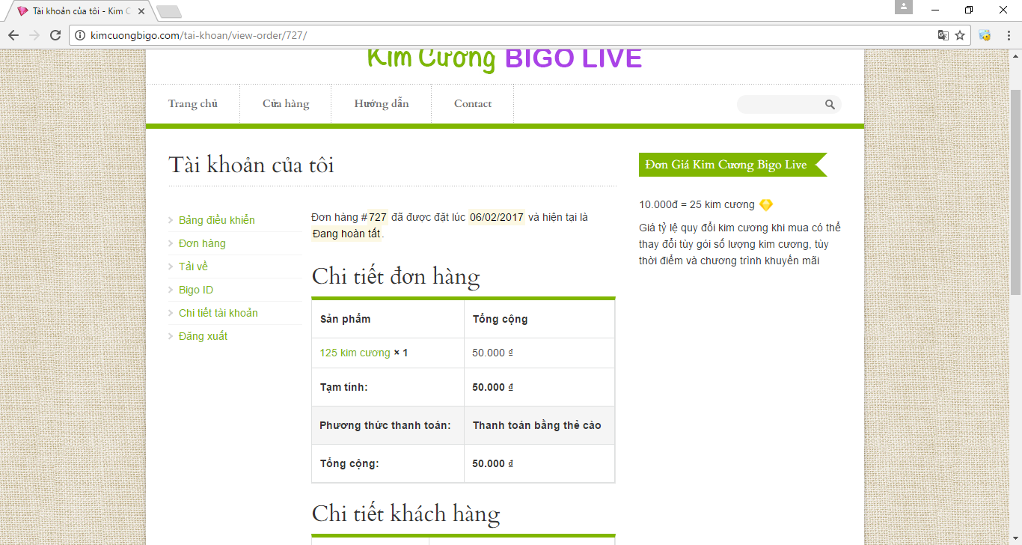Click the Tài khoản của tôi page heading
Screen dimensions: 1022x545
tap(251, 165)
